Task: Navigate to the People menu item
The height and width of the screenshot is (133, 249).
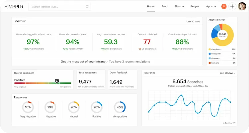Action: [195, 6]
